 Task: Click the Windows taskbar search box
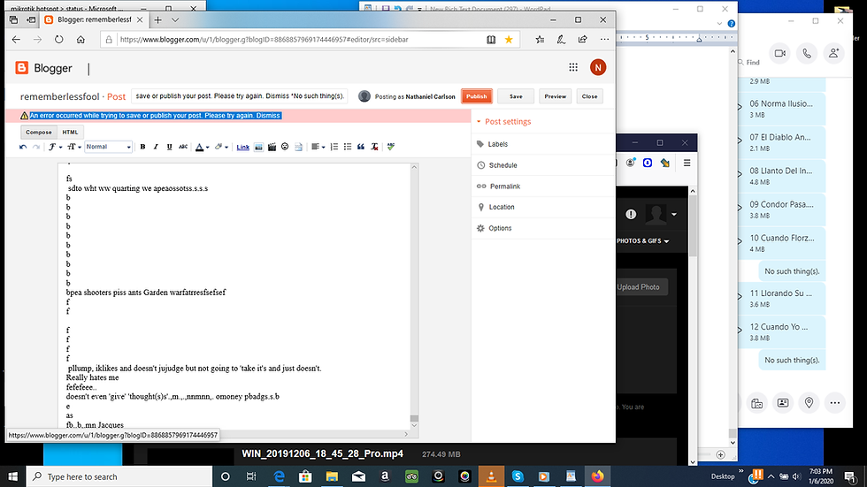(x=119, y=476)
